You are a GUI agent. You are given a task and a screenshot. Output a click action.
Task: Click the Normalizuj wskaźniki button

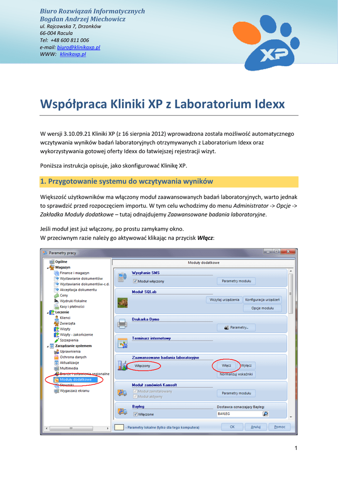click(237, 374)
